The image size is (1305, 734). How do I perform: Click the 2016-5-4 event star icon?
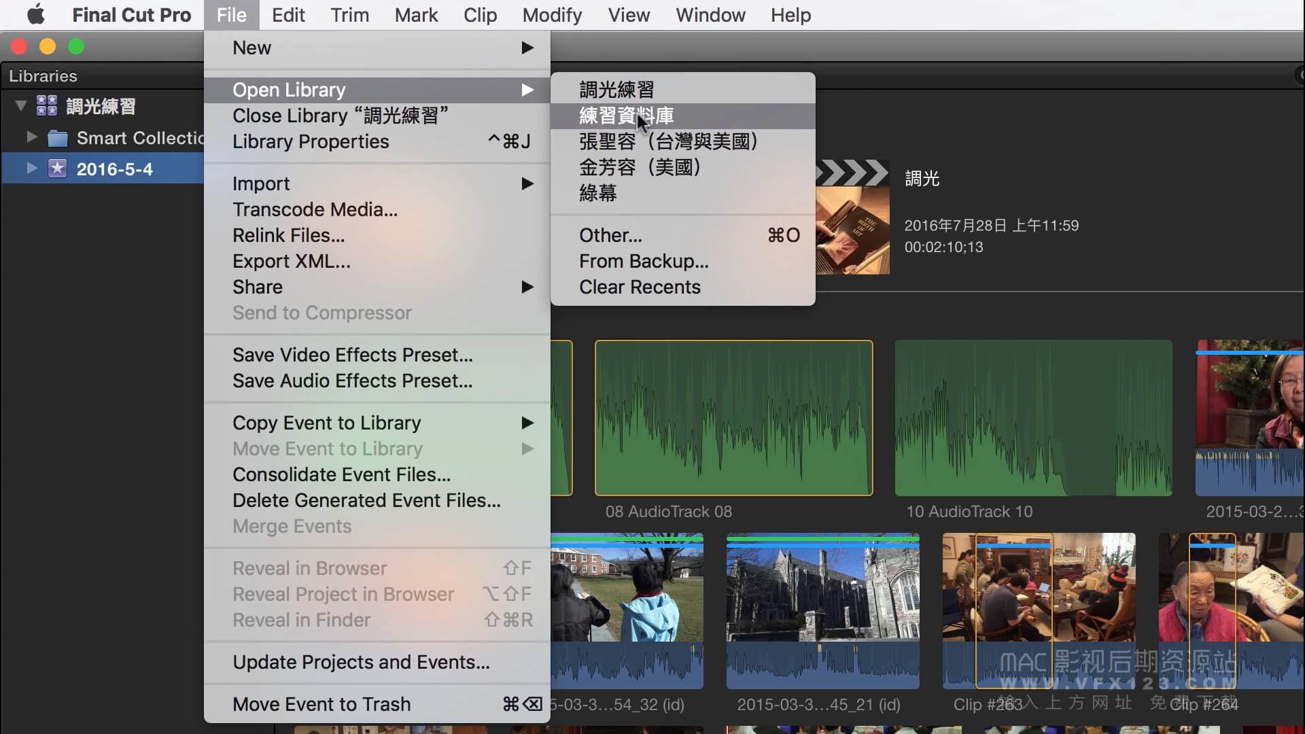(58, 168)
